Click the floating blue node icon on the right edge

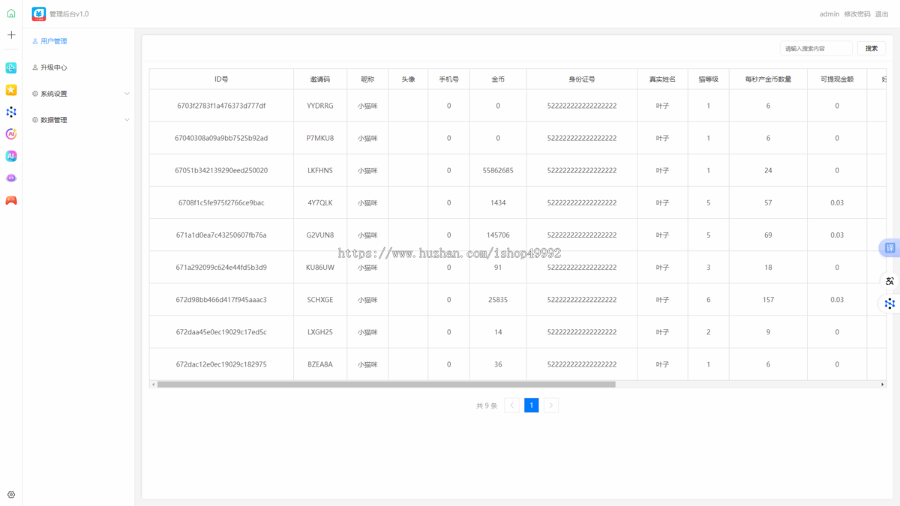[x=890, y=304]
